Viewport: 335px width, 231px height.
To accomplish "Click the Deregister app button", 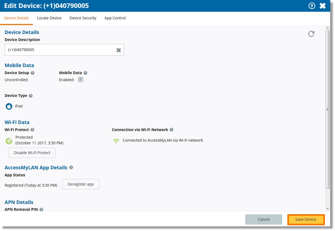I will pos(81,184).
